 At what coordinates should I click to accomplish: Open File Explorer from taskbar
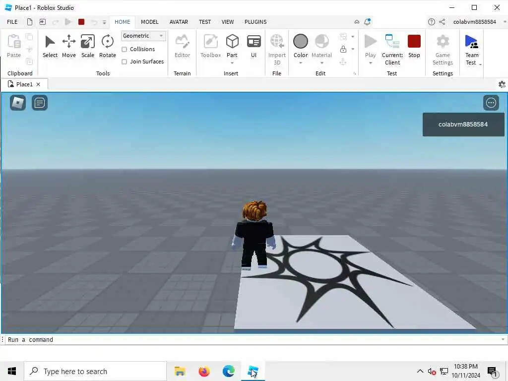click(180, 371)
